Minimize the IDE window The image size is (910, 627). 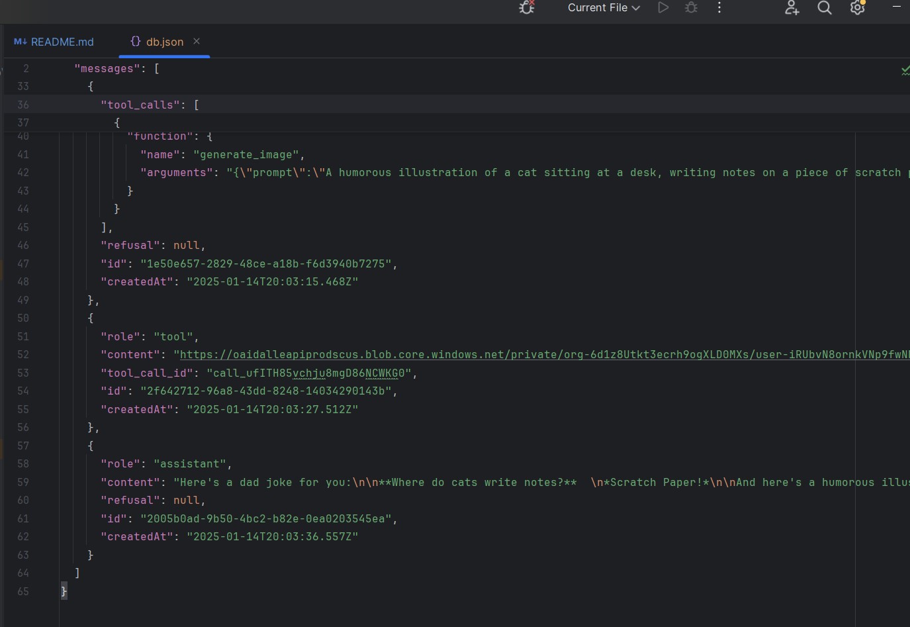click(897, 6)
